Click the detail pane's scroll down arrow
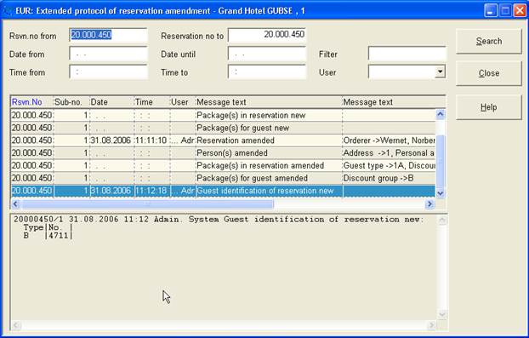529x338 pixels. tap(442, 315)
